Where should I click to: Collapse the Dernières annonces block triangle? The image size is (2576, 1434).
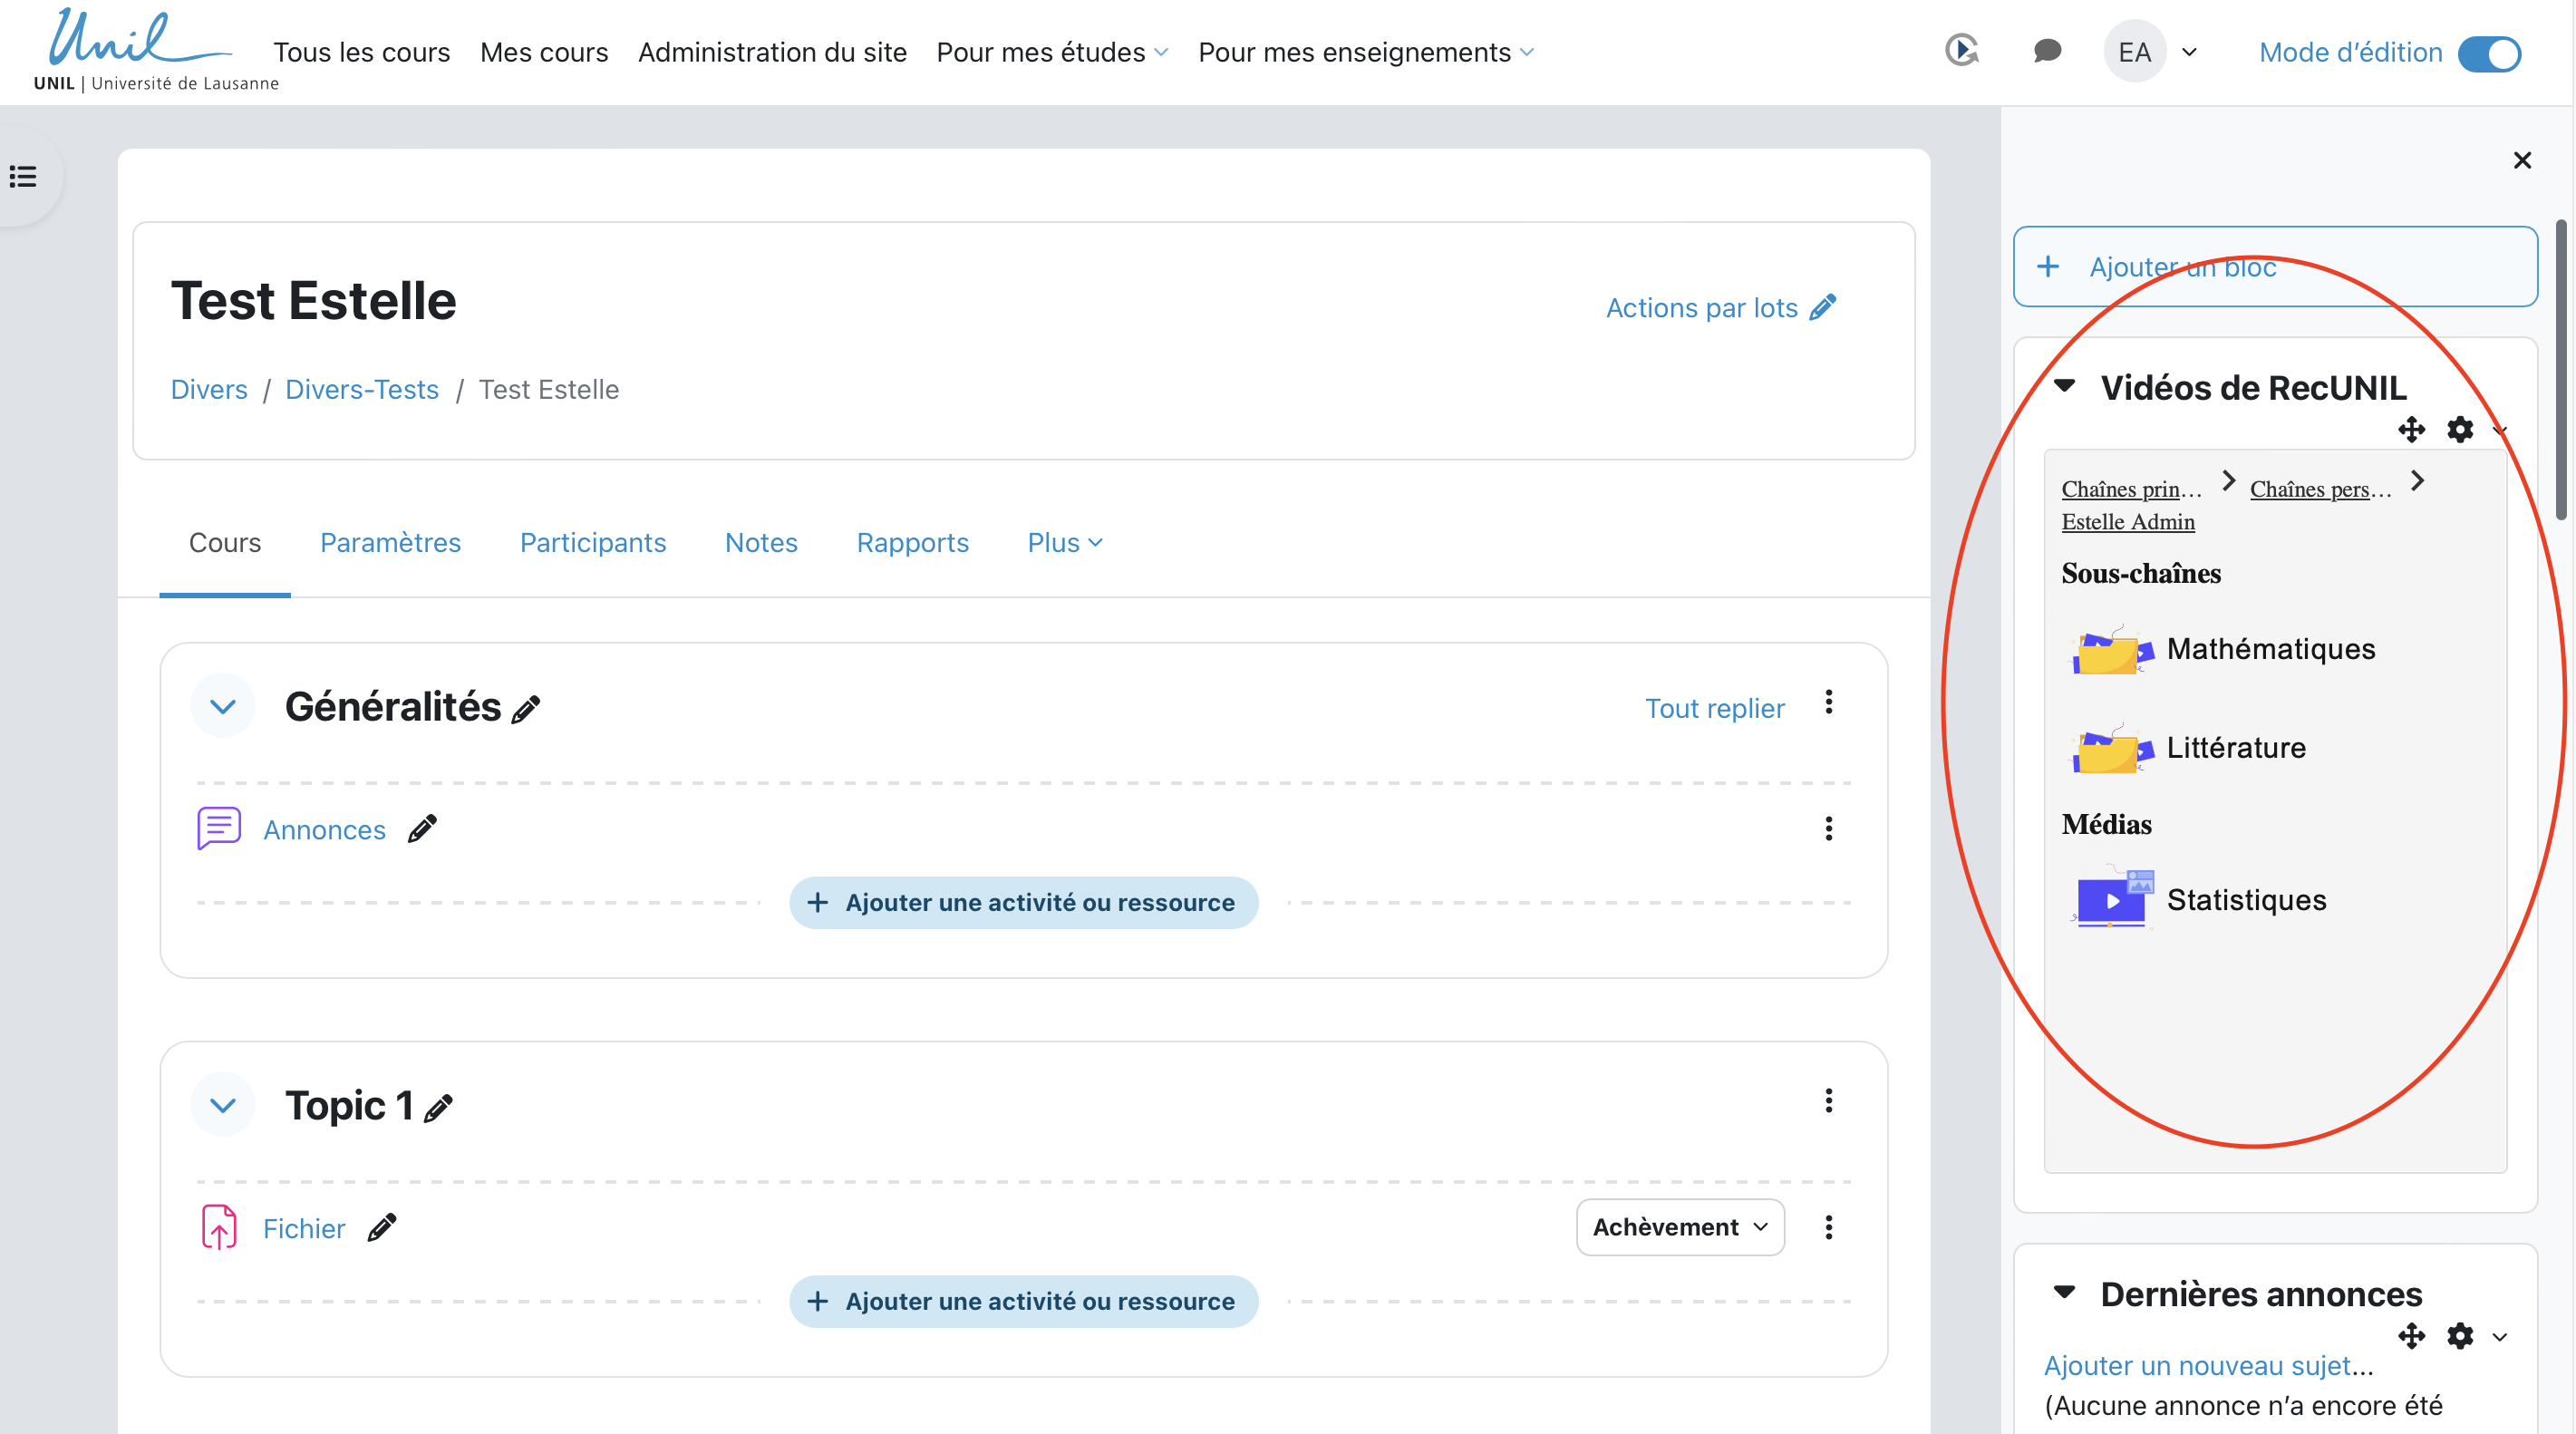click(2064, 1292)
